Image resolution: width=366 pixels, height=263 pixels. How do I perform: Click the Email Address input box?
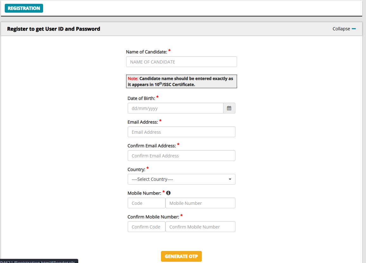[x=181, y=132]
